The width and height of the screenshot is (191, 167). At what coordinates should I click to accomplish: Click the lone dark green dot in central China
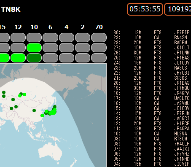(x=34, y=110)
